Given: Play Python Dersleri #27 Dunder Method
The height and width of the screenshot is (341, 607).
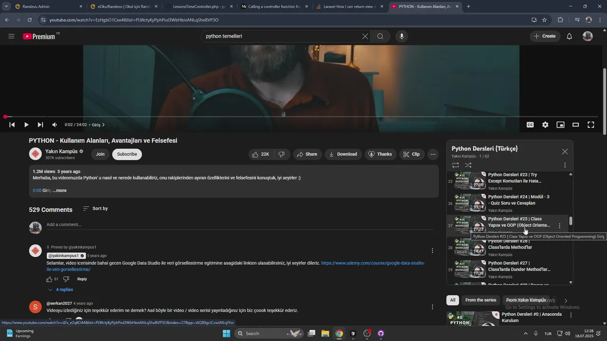Looking at the screenshot, I should point(507,269).
